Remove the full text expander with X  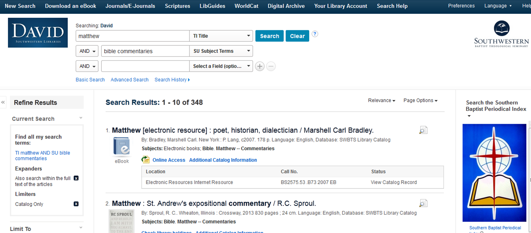click(76, 178)
